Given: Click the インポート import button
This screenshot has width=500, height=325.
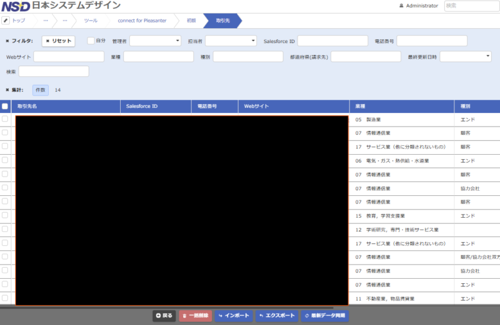Looking at the screenshot, I should 234,316.
